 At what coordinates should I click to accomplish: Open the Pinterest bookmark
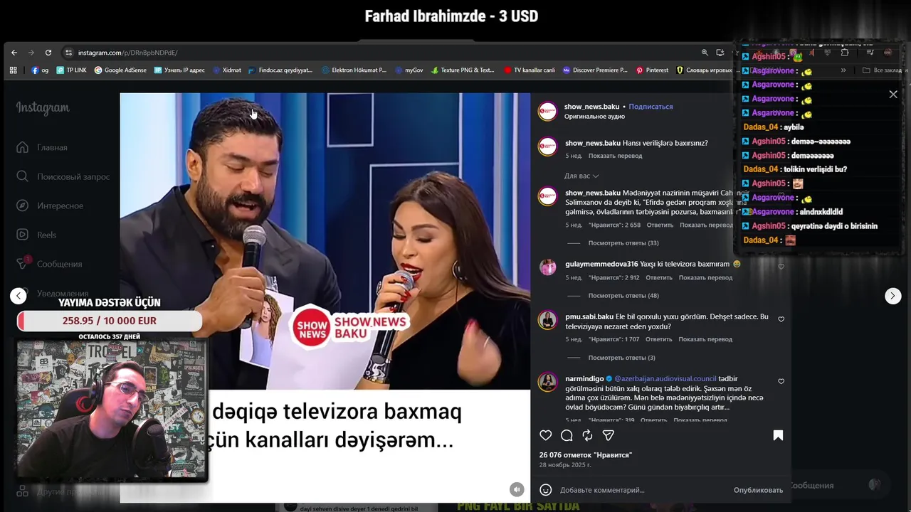point(652,70)
